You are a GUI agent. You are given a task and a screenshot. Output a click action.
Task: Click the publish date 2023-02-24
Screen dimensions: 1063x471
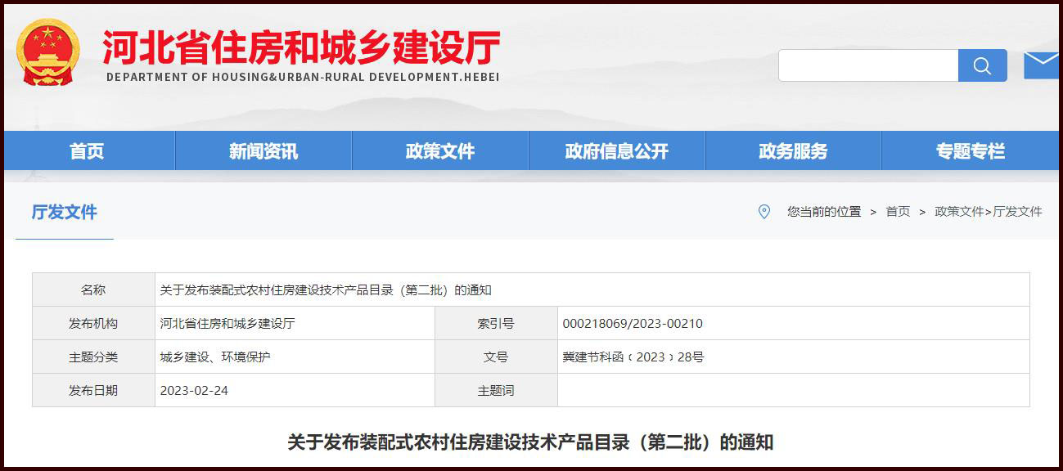coord(194,391)
